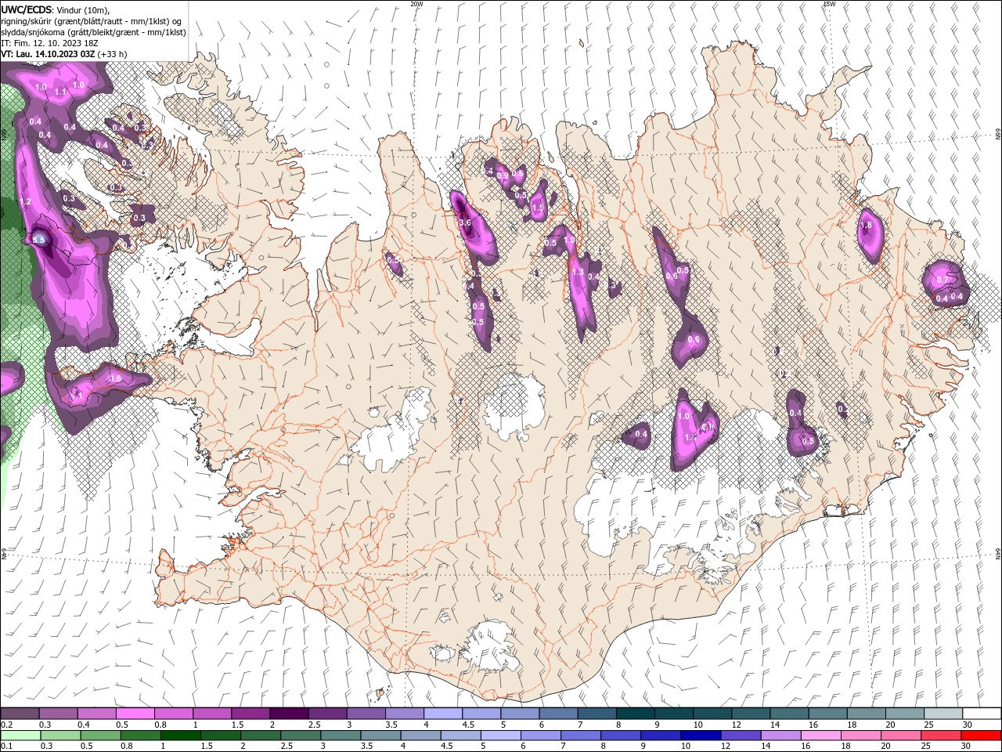Click the darkest purple snow swatch between 2 and 2.5

tap(290, 714)
